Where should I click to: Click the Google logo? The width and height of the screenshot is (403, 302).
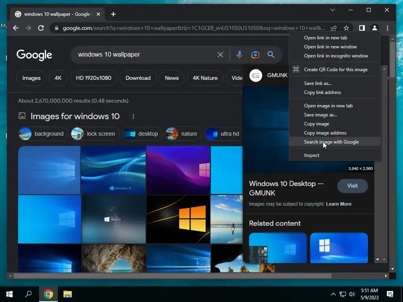pos(34,55)
